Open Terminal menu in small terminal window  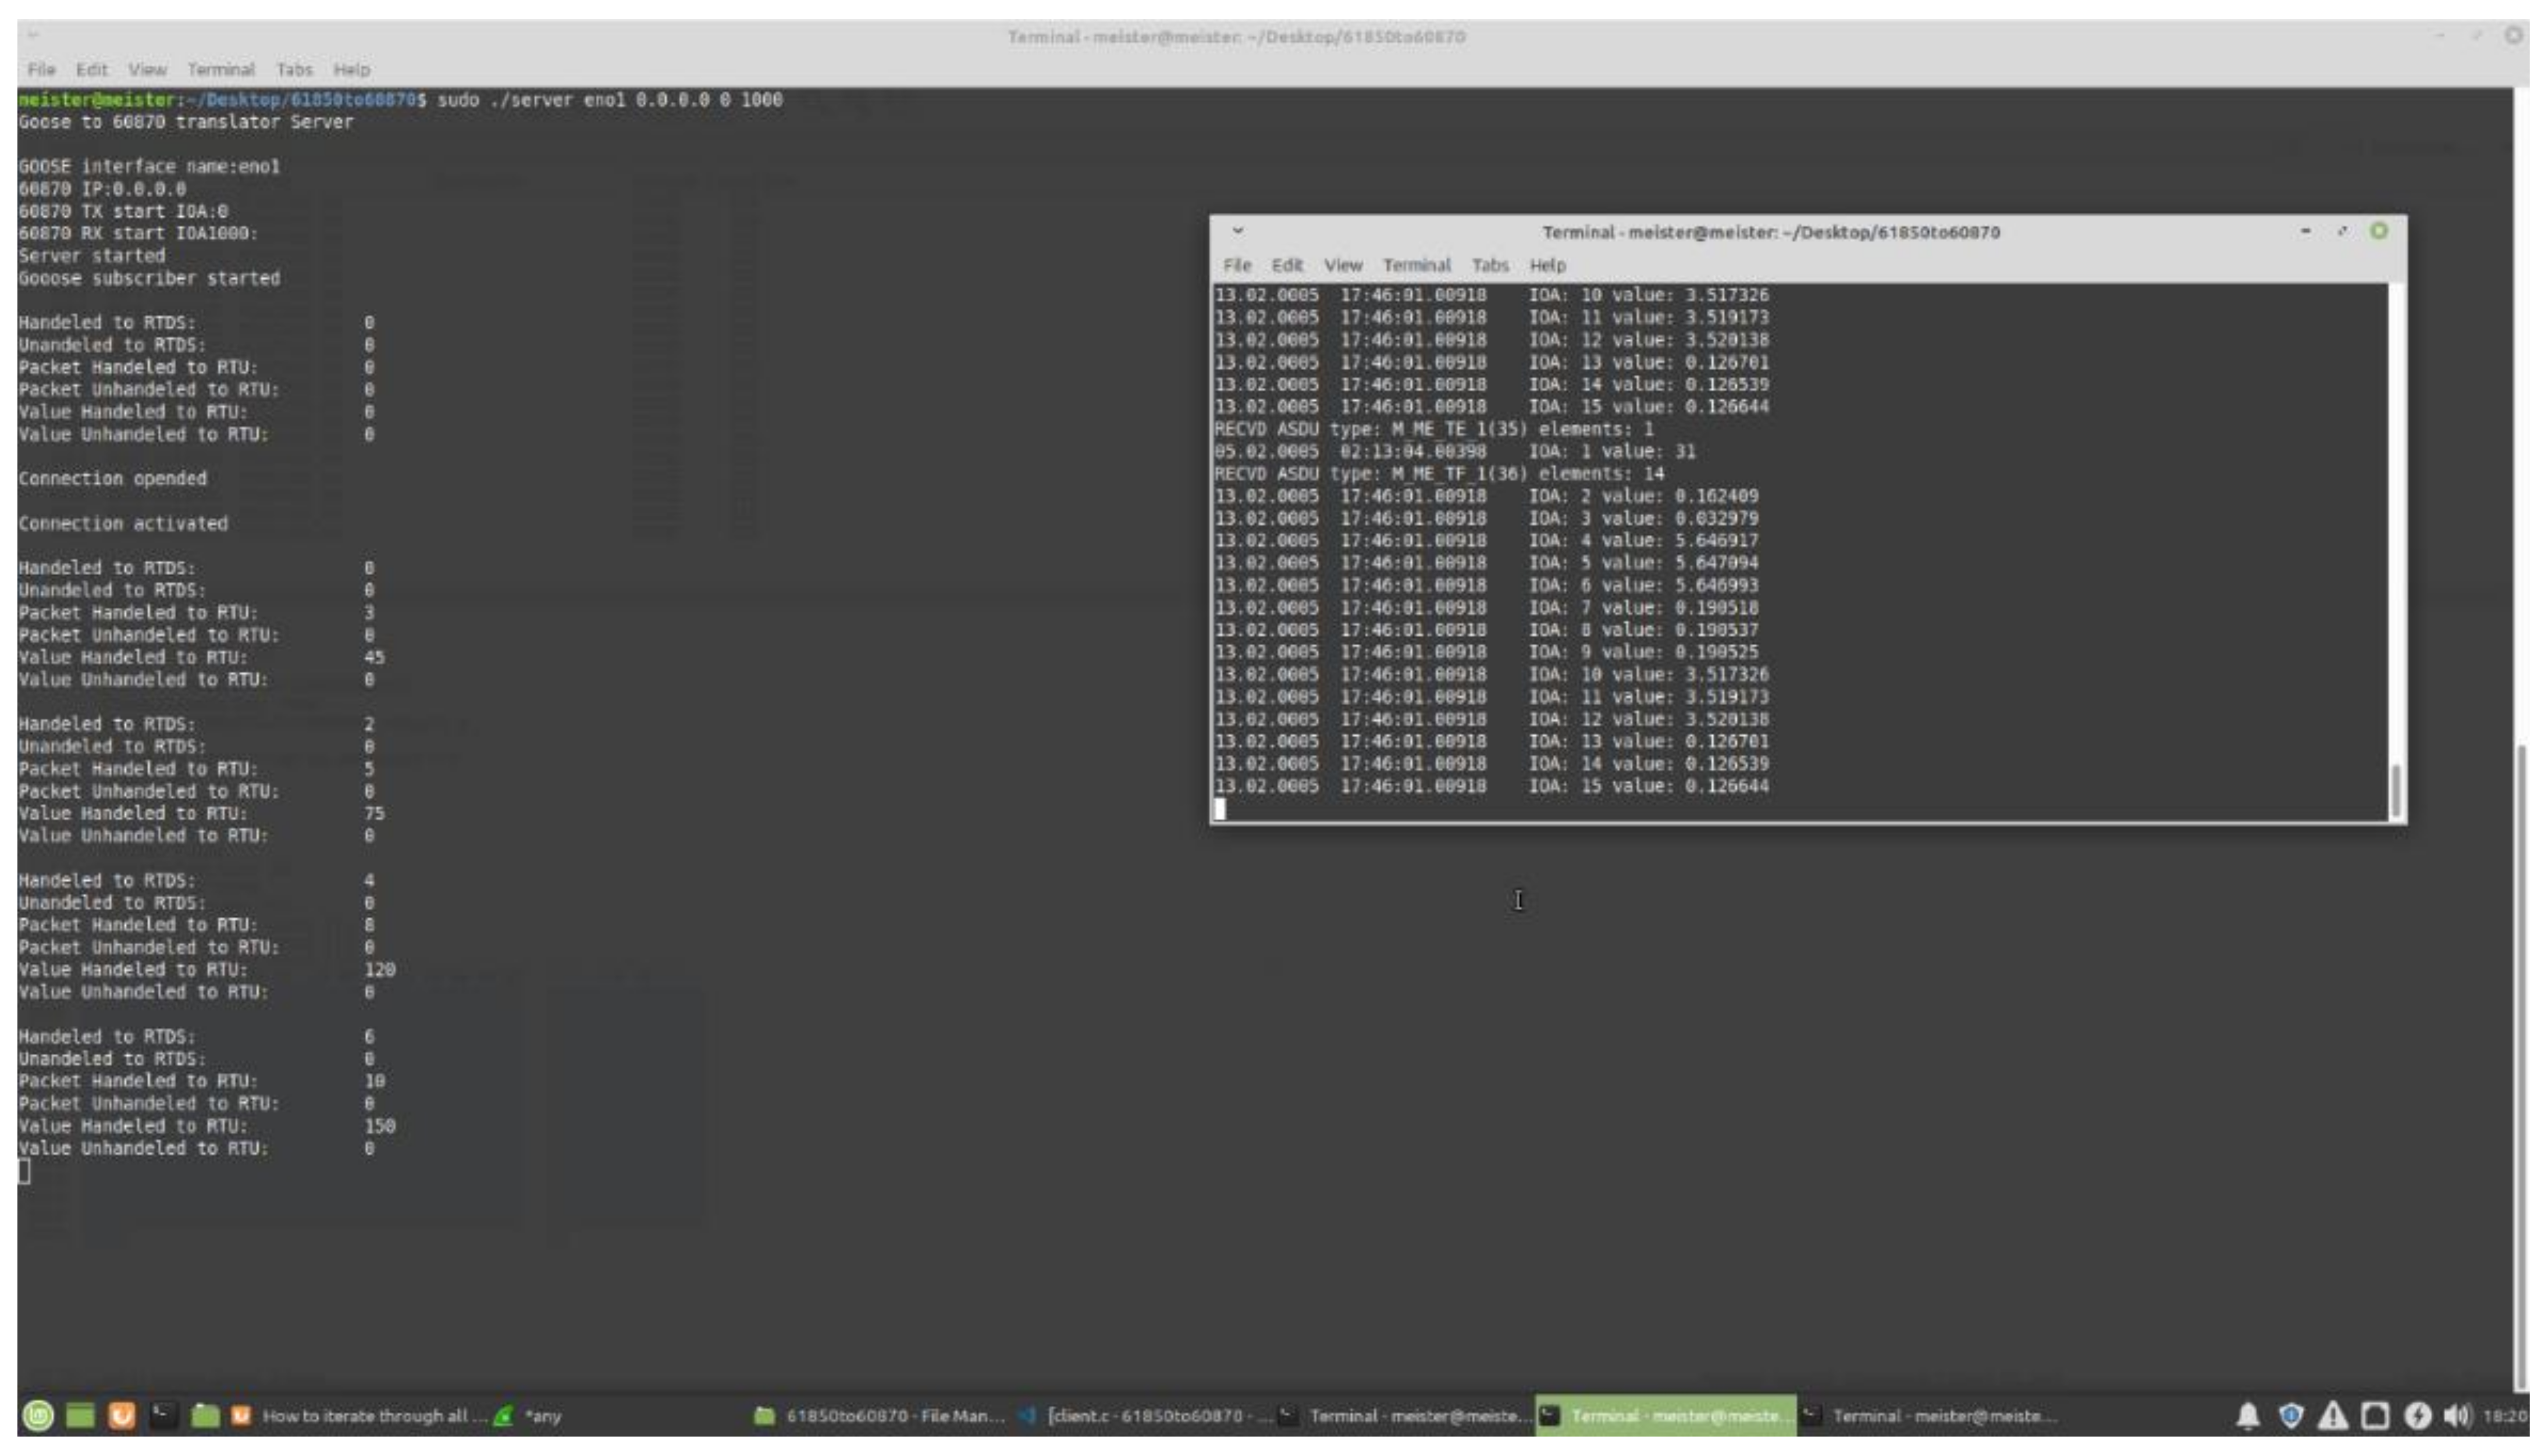(1415, 265)
